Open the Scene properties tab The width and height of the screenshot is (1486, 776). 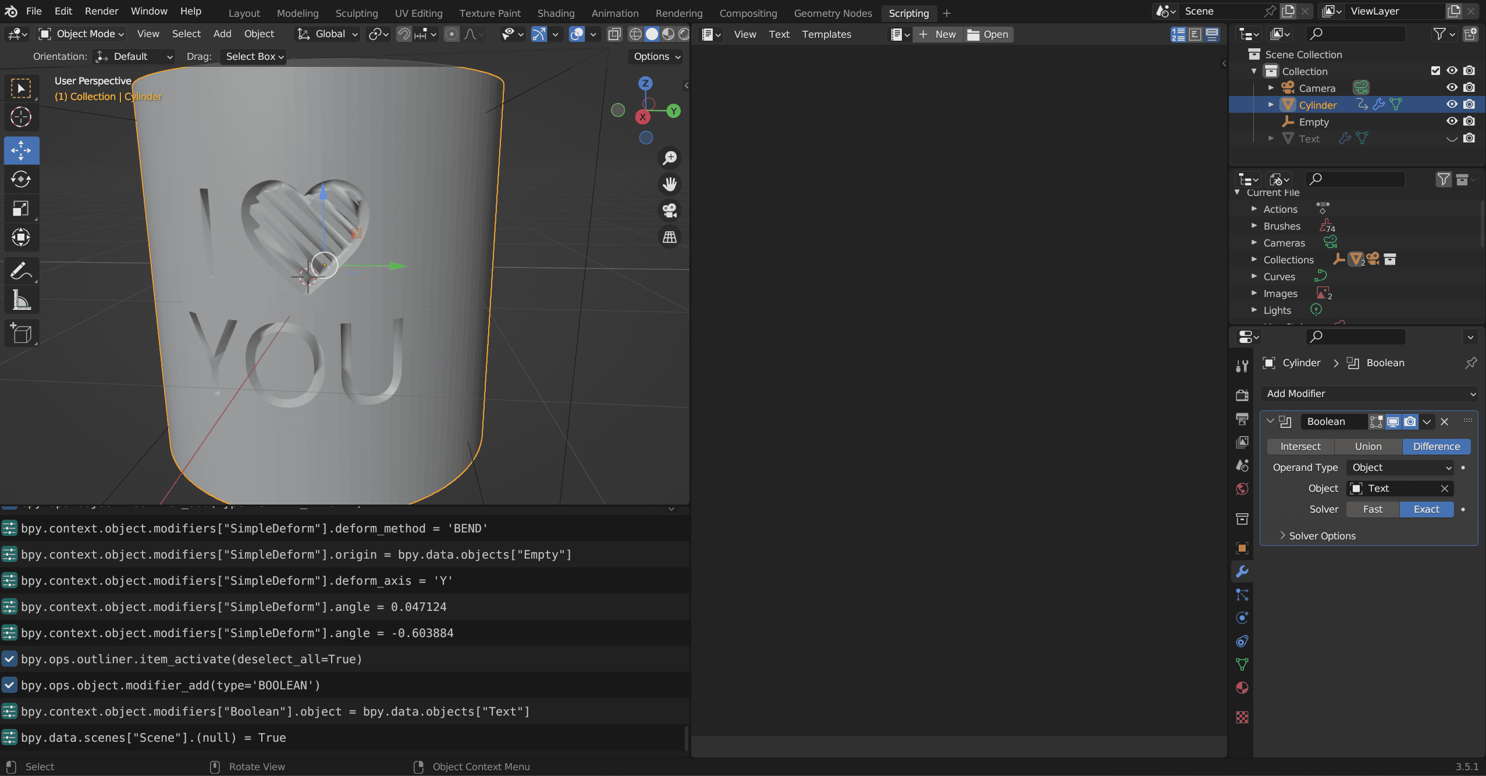pyautogui.click(x=1242, y=466)
